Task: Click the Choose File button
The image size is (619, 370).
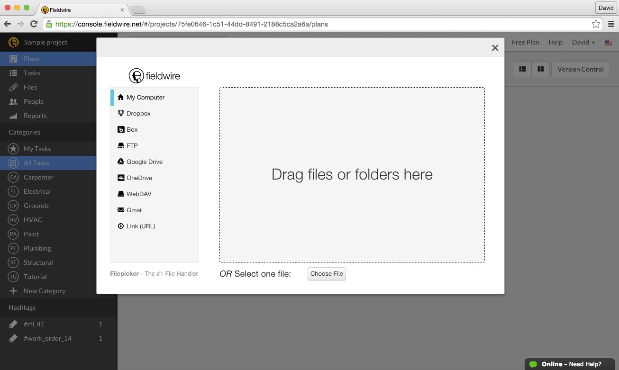Action: tap(327, 274)
